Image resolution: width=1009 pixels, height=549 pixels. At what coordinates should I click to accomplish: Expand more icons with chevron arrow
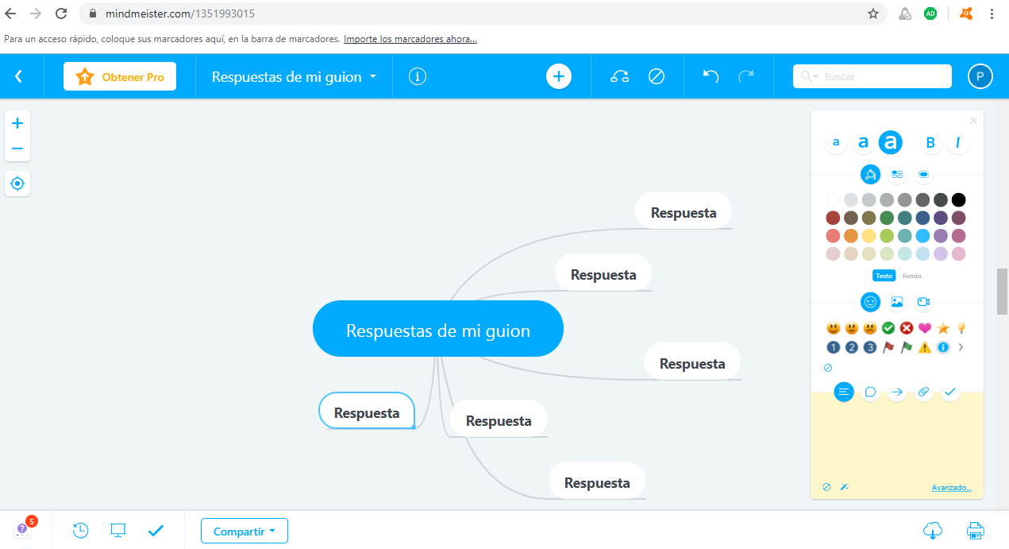pos(961,347)
